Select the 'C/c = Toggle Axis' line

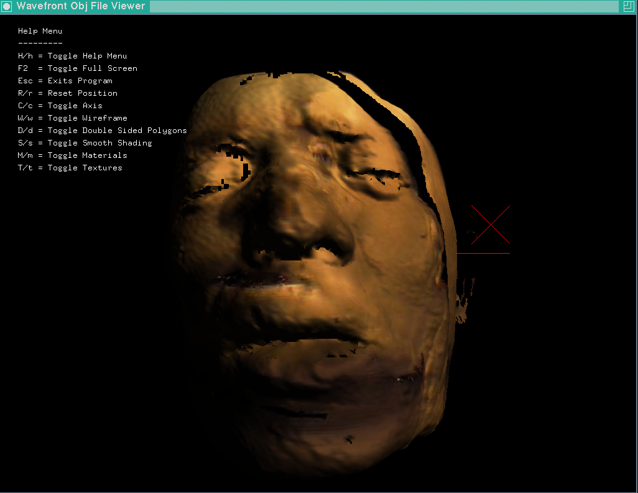tap(60, 106)
